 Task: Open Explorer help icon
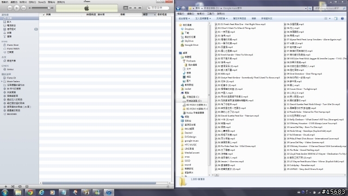(x=343, y=19)
